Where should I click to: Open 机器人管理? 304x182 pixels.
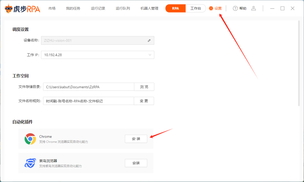coord(149,8)
